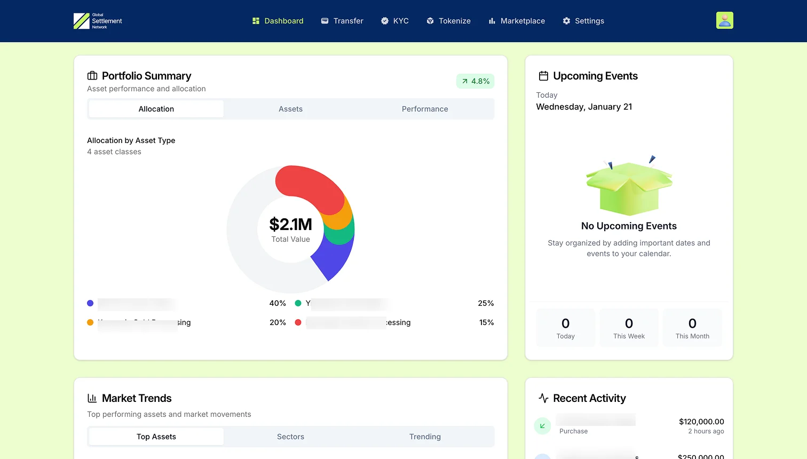Click the This Month events count card

[x=693, y=328]
